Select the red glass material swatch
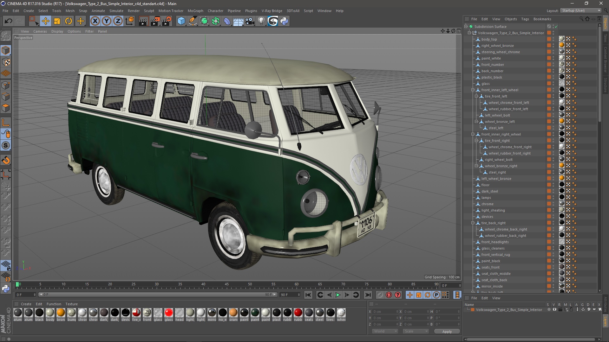This screenshot has width=609, height=342. coord(169,313)
